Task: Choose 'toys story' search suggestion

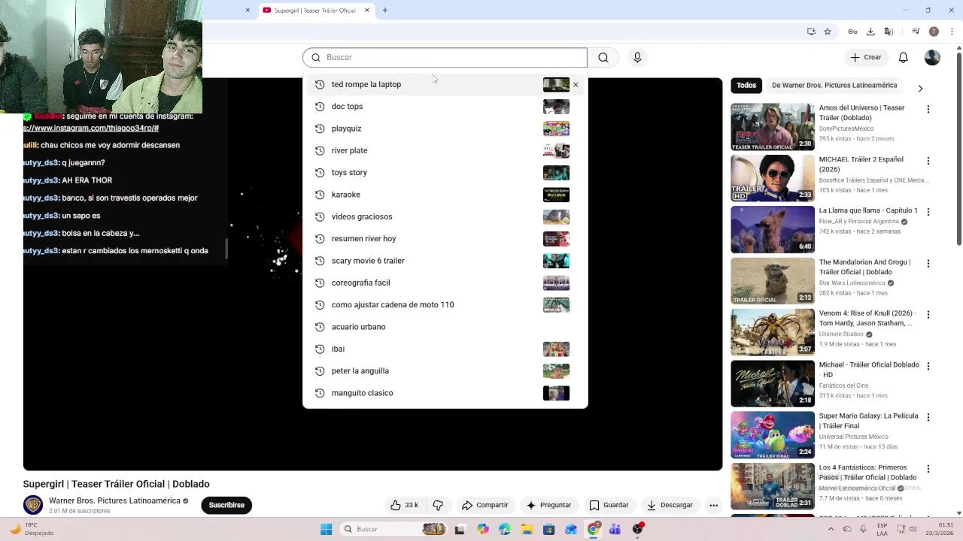Action: [x=445, y=173]
